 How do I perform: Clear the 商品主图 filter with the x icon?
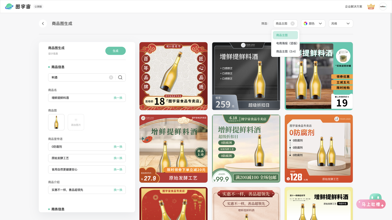point(292,23)
